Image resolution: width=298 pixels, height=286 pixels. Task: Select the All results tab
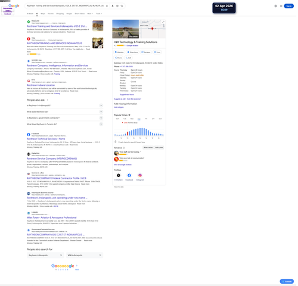[x=37, y=14]
